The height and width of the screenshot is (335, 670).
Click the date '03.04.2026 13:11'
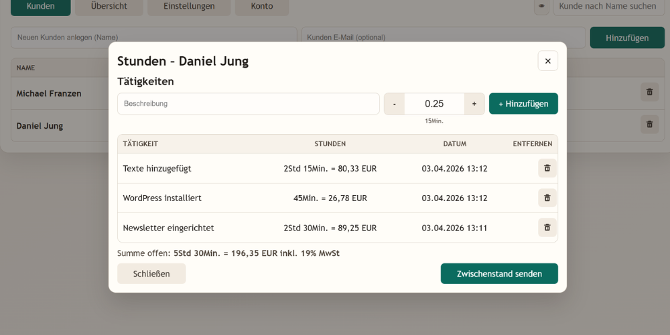click(454, 228)
